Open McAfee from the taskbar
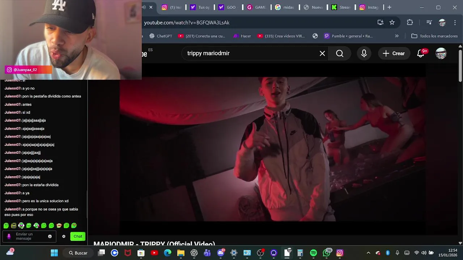The image size is (463, 260). [x=128, y=253]
